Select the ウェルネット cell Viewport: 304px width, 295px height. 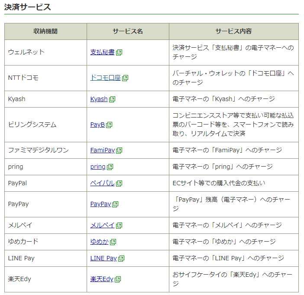point(45,52)
